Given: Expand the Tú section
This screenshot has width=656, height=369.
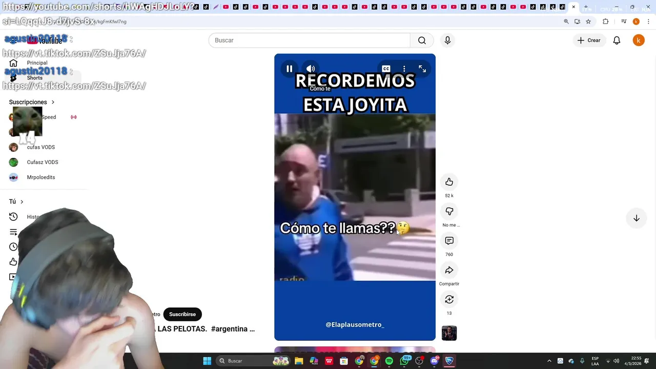Looking at the screenshot, I should [x=16, y=201].
